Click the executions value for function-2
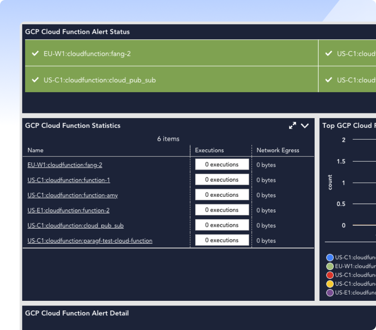The height and width of the screenshot is (330, 376). (x=222, y=210)
